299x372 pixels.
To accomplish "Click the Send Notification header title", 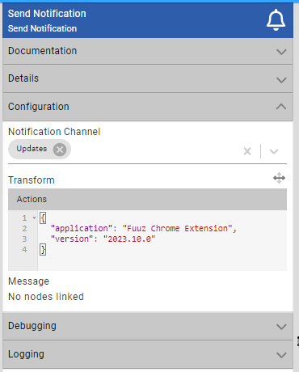I will pyautogui.click(x=47, y=14).
